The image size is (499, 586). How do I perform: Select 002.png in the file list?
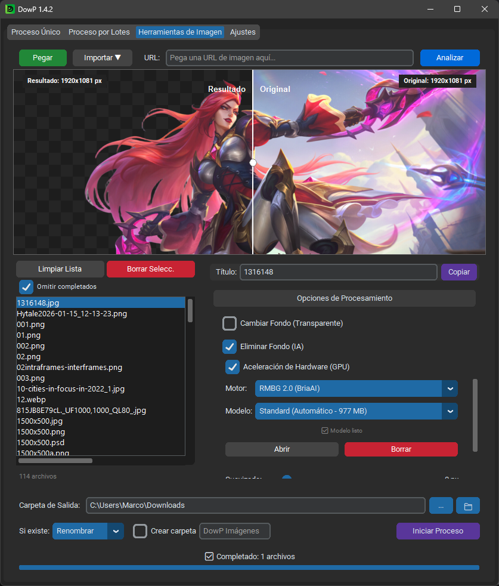click(x=101, y=346)
